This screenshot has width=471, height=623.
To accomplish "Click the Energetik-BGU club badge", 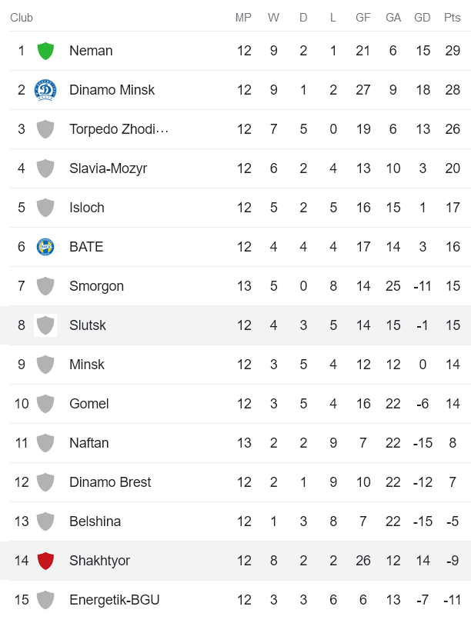I will 45,599.
